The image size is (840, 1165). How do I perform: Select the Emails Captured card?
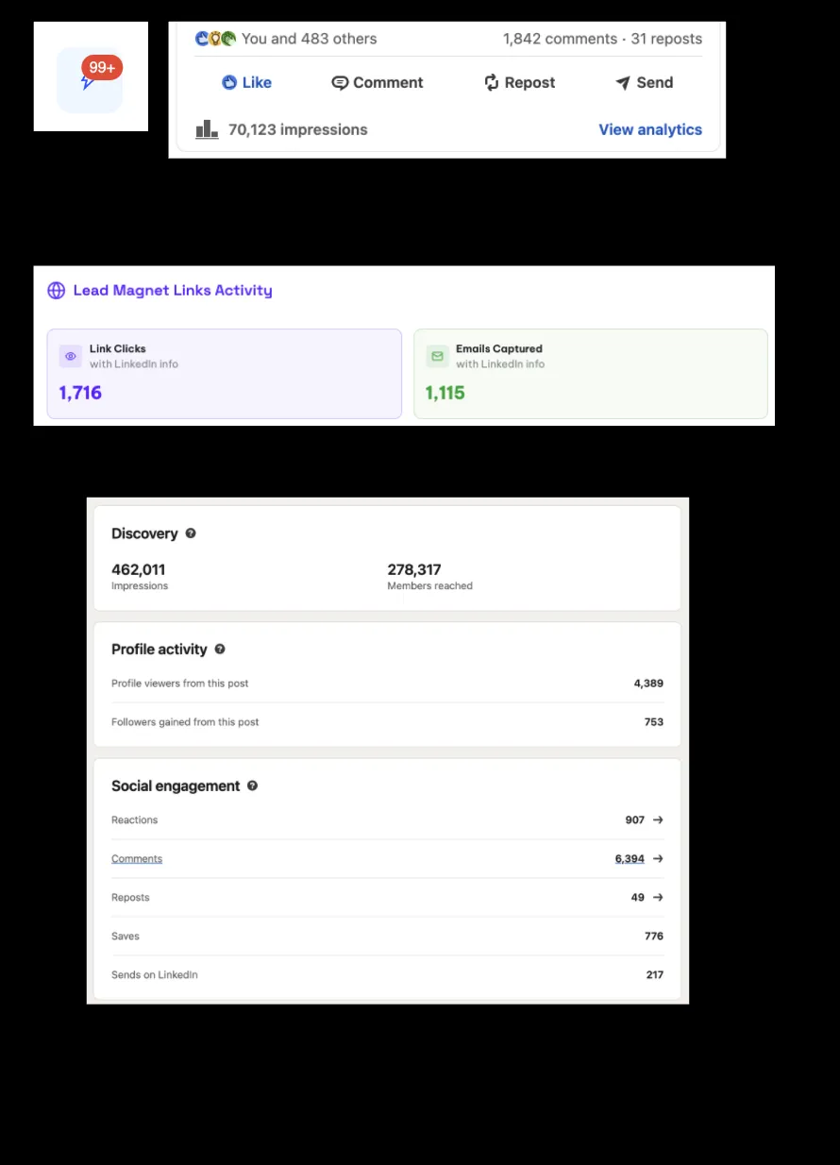pyautogui.click(x=590, y=374)
